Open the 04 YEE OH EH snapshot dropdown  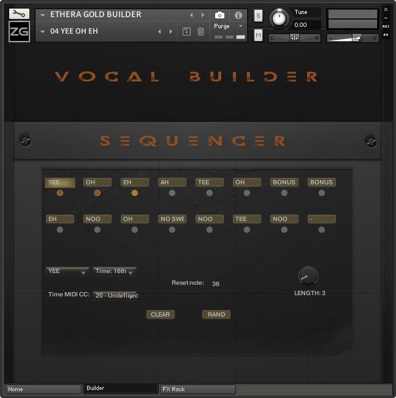click(x=43, y=31)
